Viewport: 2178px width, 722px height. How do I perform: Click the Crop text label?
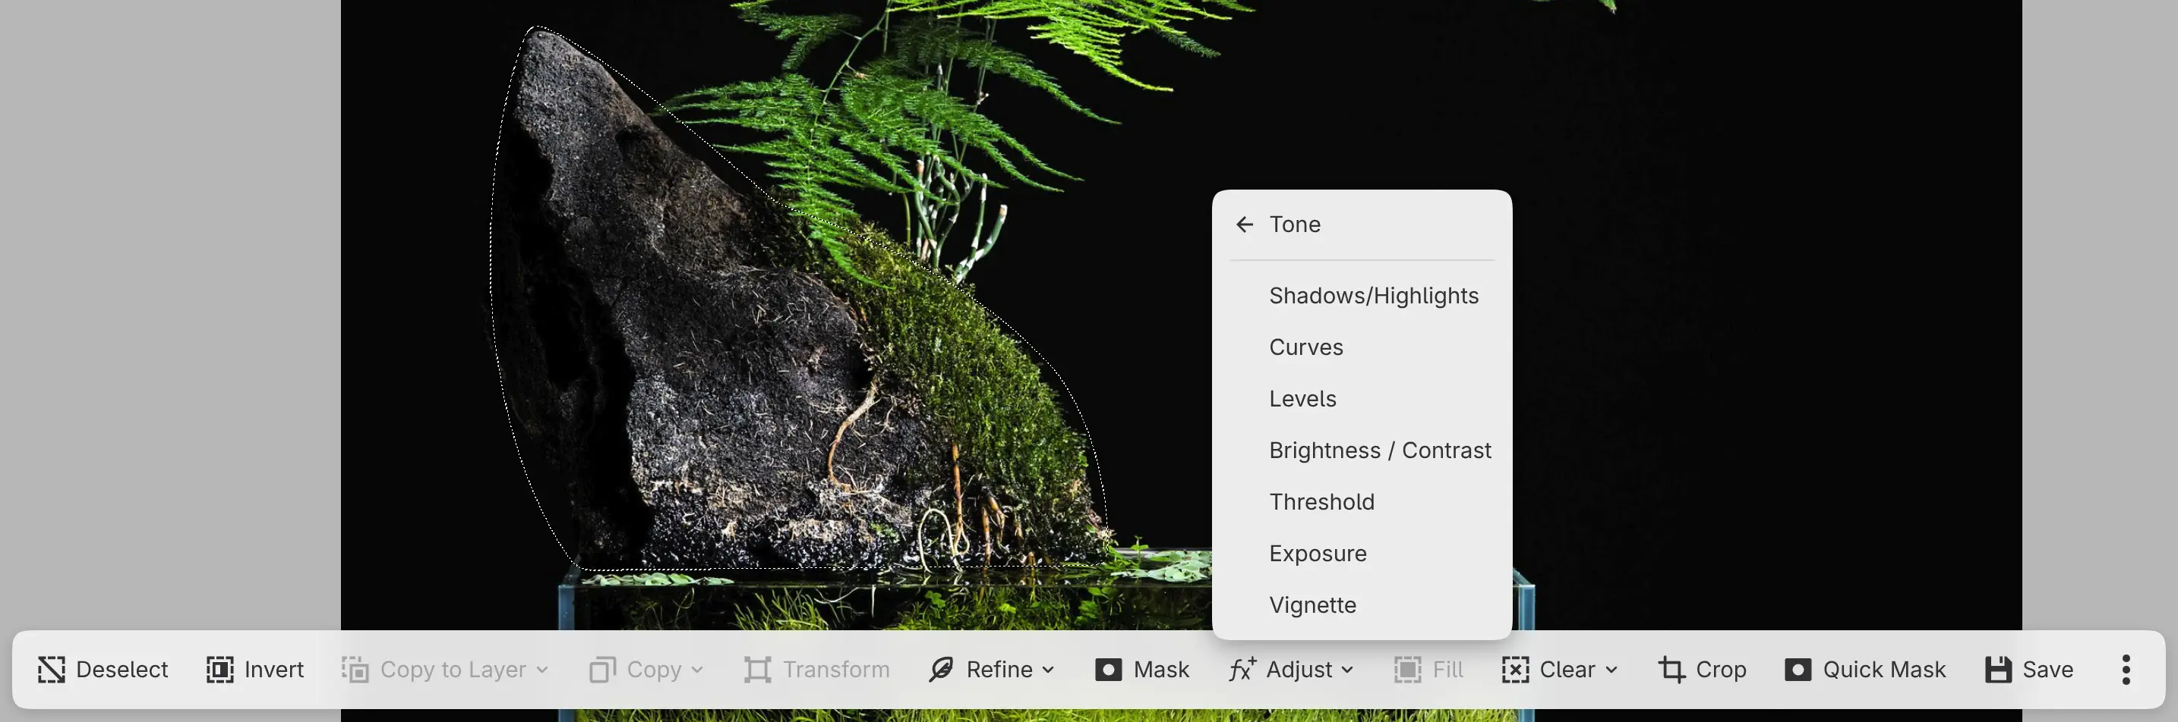1721,670
